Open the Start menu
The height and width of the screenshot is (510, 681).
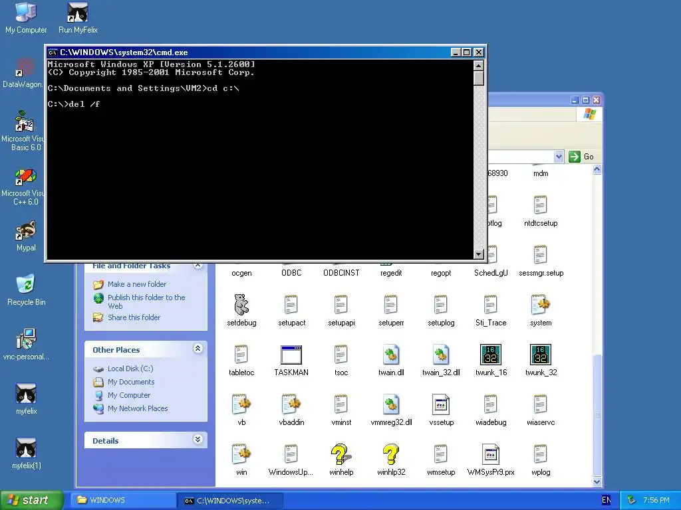click(x=31, y=501)
